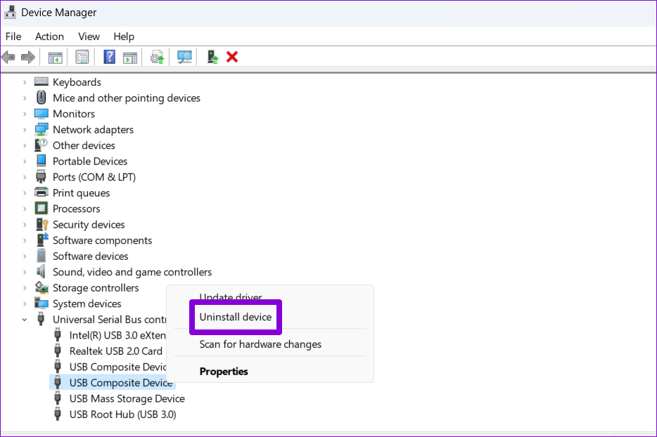Click the Back arrow toolbar icon
The height and width of the screenshot is (437, 657).
click(x=8, y=57)
